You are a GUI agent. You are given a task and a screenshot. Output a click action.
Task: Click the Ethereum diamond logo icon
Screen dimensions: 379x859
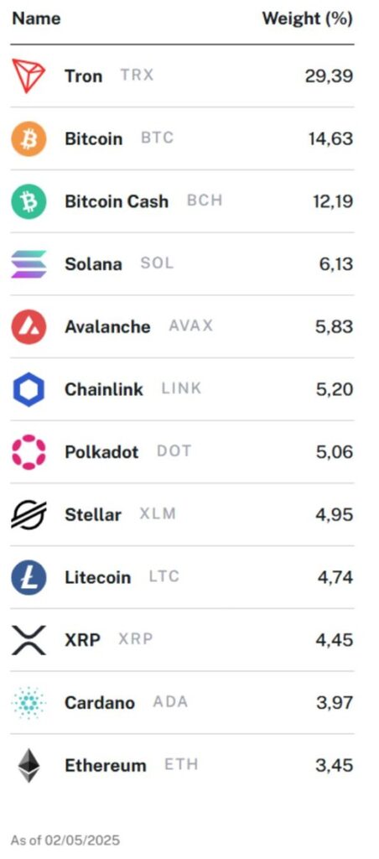click(29, 766)
